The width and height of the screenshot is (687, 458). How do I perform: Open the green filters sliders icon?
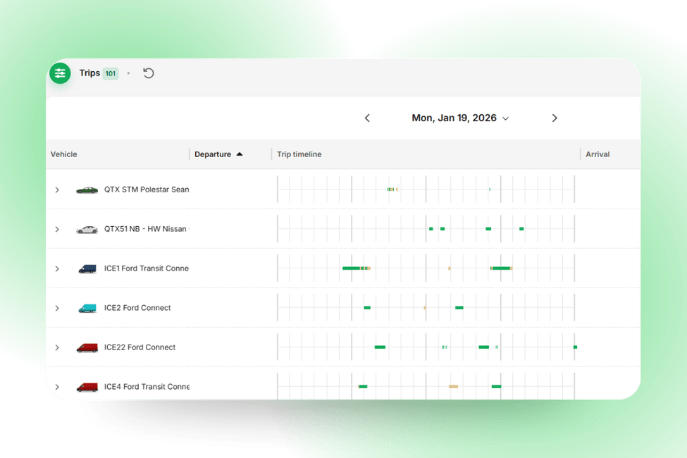tap(60, 73)
